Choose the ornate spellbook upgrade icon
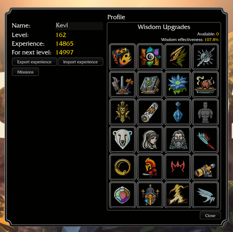 click(150, 84)
